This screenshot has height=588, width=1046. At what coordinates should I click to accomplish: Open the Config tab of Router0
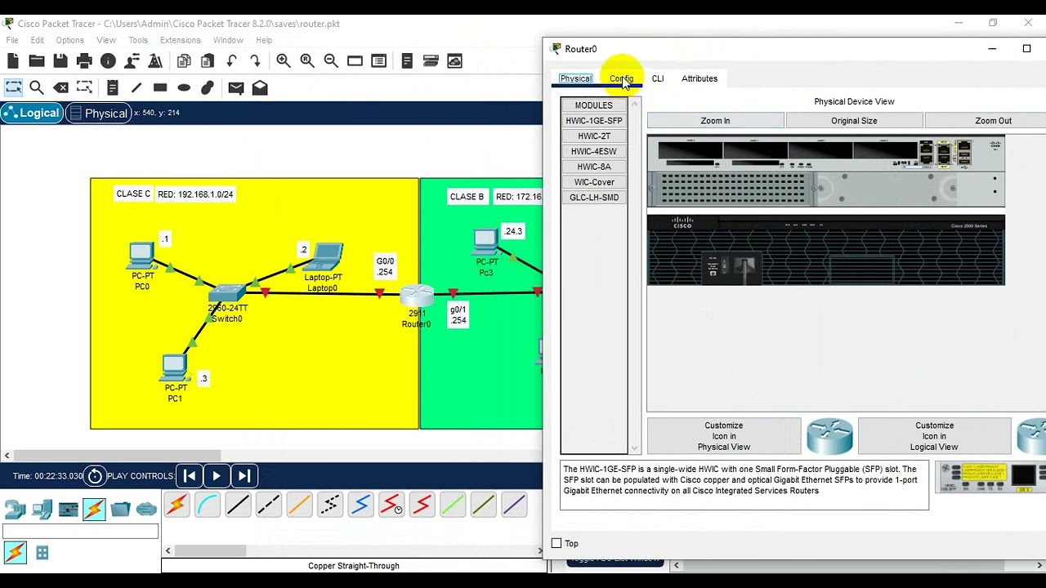pyautogui.click(x=621, y=78)
